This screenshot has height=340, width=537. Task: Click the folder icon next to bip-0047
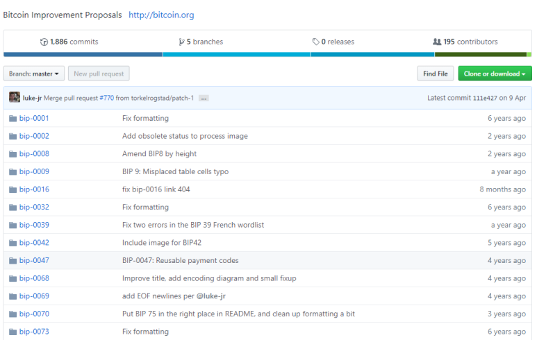coord(13,261)
